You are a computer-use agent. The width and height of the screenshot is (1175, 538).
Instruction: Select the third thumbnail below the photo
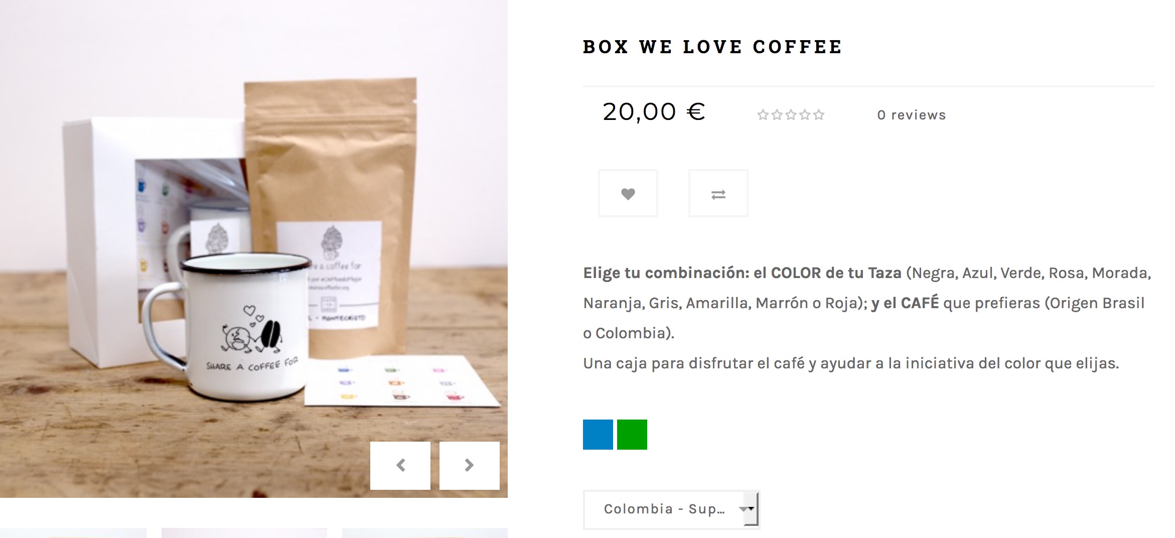[425, 533]
